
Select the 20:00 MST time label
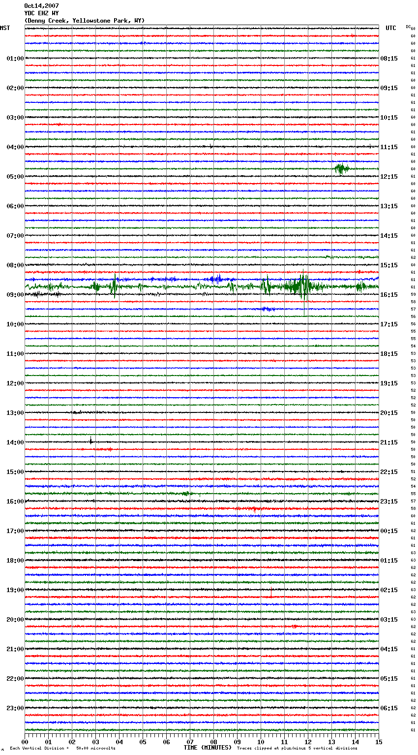coord(15,620)
